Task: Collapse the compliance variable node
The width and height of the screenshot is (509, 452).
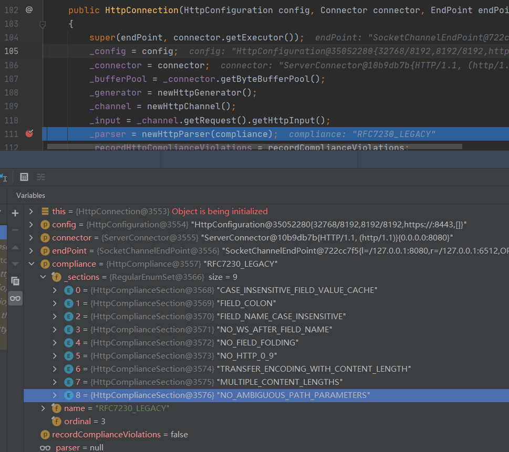Action: [x=32, y=264]
